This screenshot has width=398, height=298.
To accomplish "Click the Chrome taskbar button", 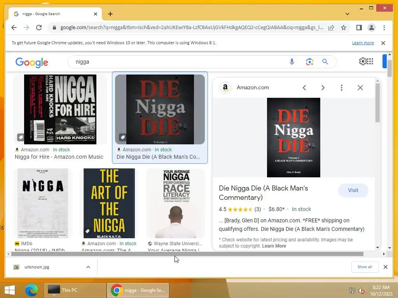I will pos(138,290).
